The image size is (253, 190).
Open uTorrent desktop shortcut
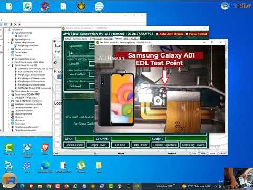point(81,167)
